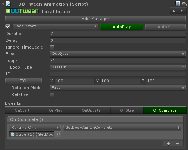Image resolution: width=188 pixels, height=150 pixels.
Task: Toggle the AutoKill button
Action: point(165,27)
